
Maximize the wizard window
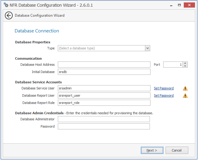tap(179, 5)
